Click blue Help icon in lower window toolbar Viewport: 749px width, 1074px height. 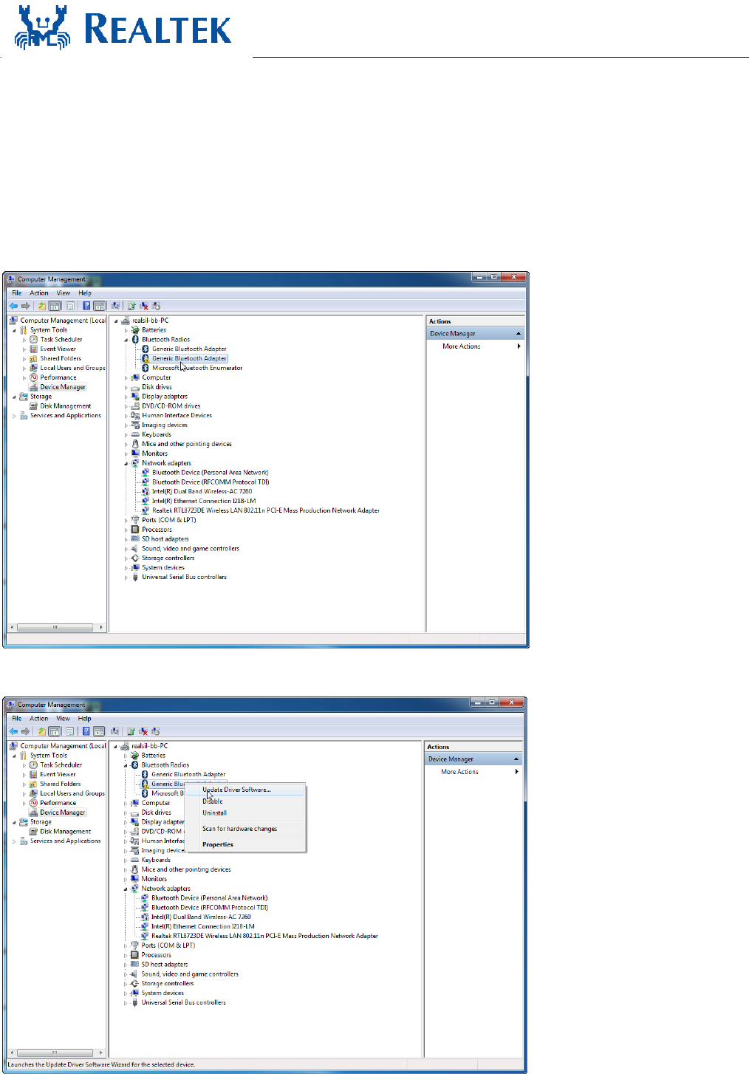pyautogui.click(x=86, y=731)
